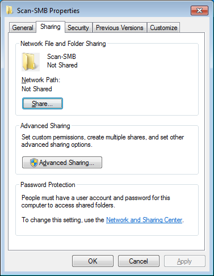214x276 pixels.
Task: Go to the Previous Versions tab
Action: click(x=120, y=28)
